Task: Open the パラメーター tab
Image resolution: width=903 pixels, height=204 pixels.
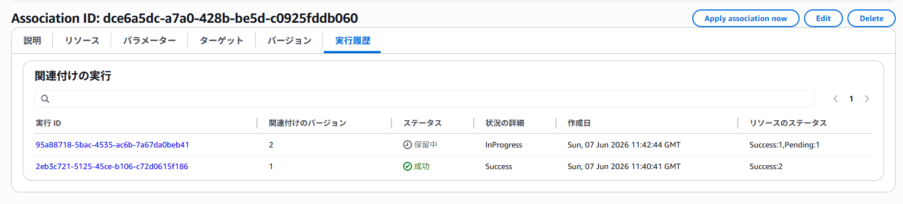Action: [150, 40]
